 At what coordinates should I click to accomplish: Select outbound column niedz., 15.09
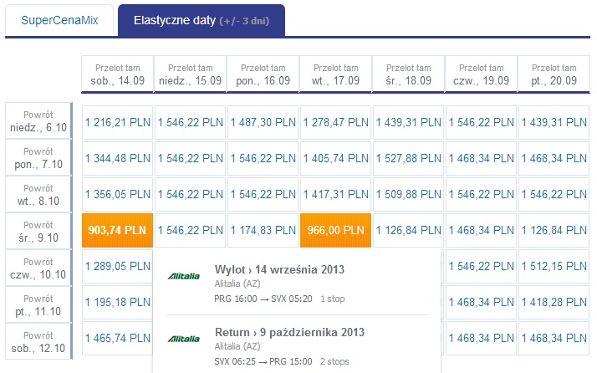[190, 74]
